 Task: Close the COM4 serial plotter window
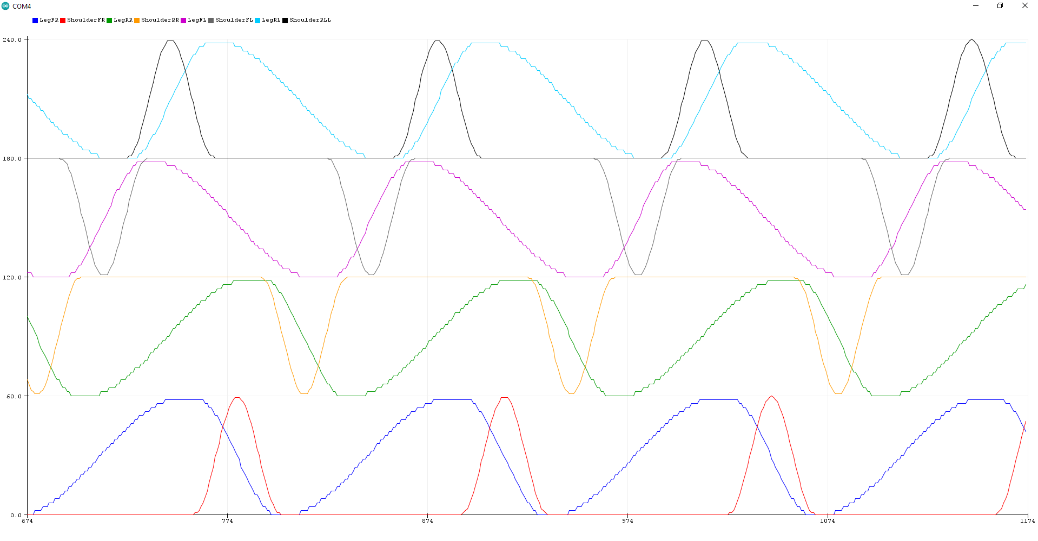point(1025,6)
